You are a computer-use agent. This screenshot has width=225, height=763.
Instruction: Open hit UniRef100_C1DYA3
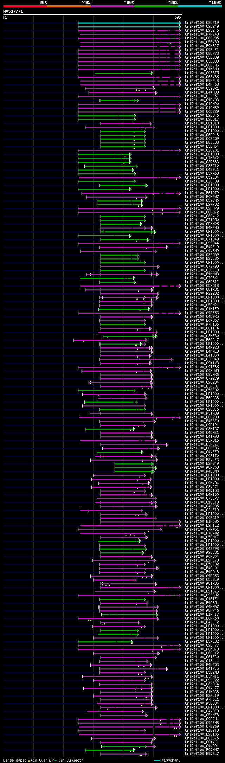[202, 100]
